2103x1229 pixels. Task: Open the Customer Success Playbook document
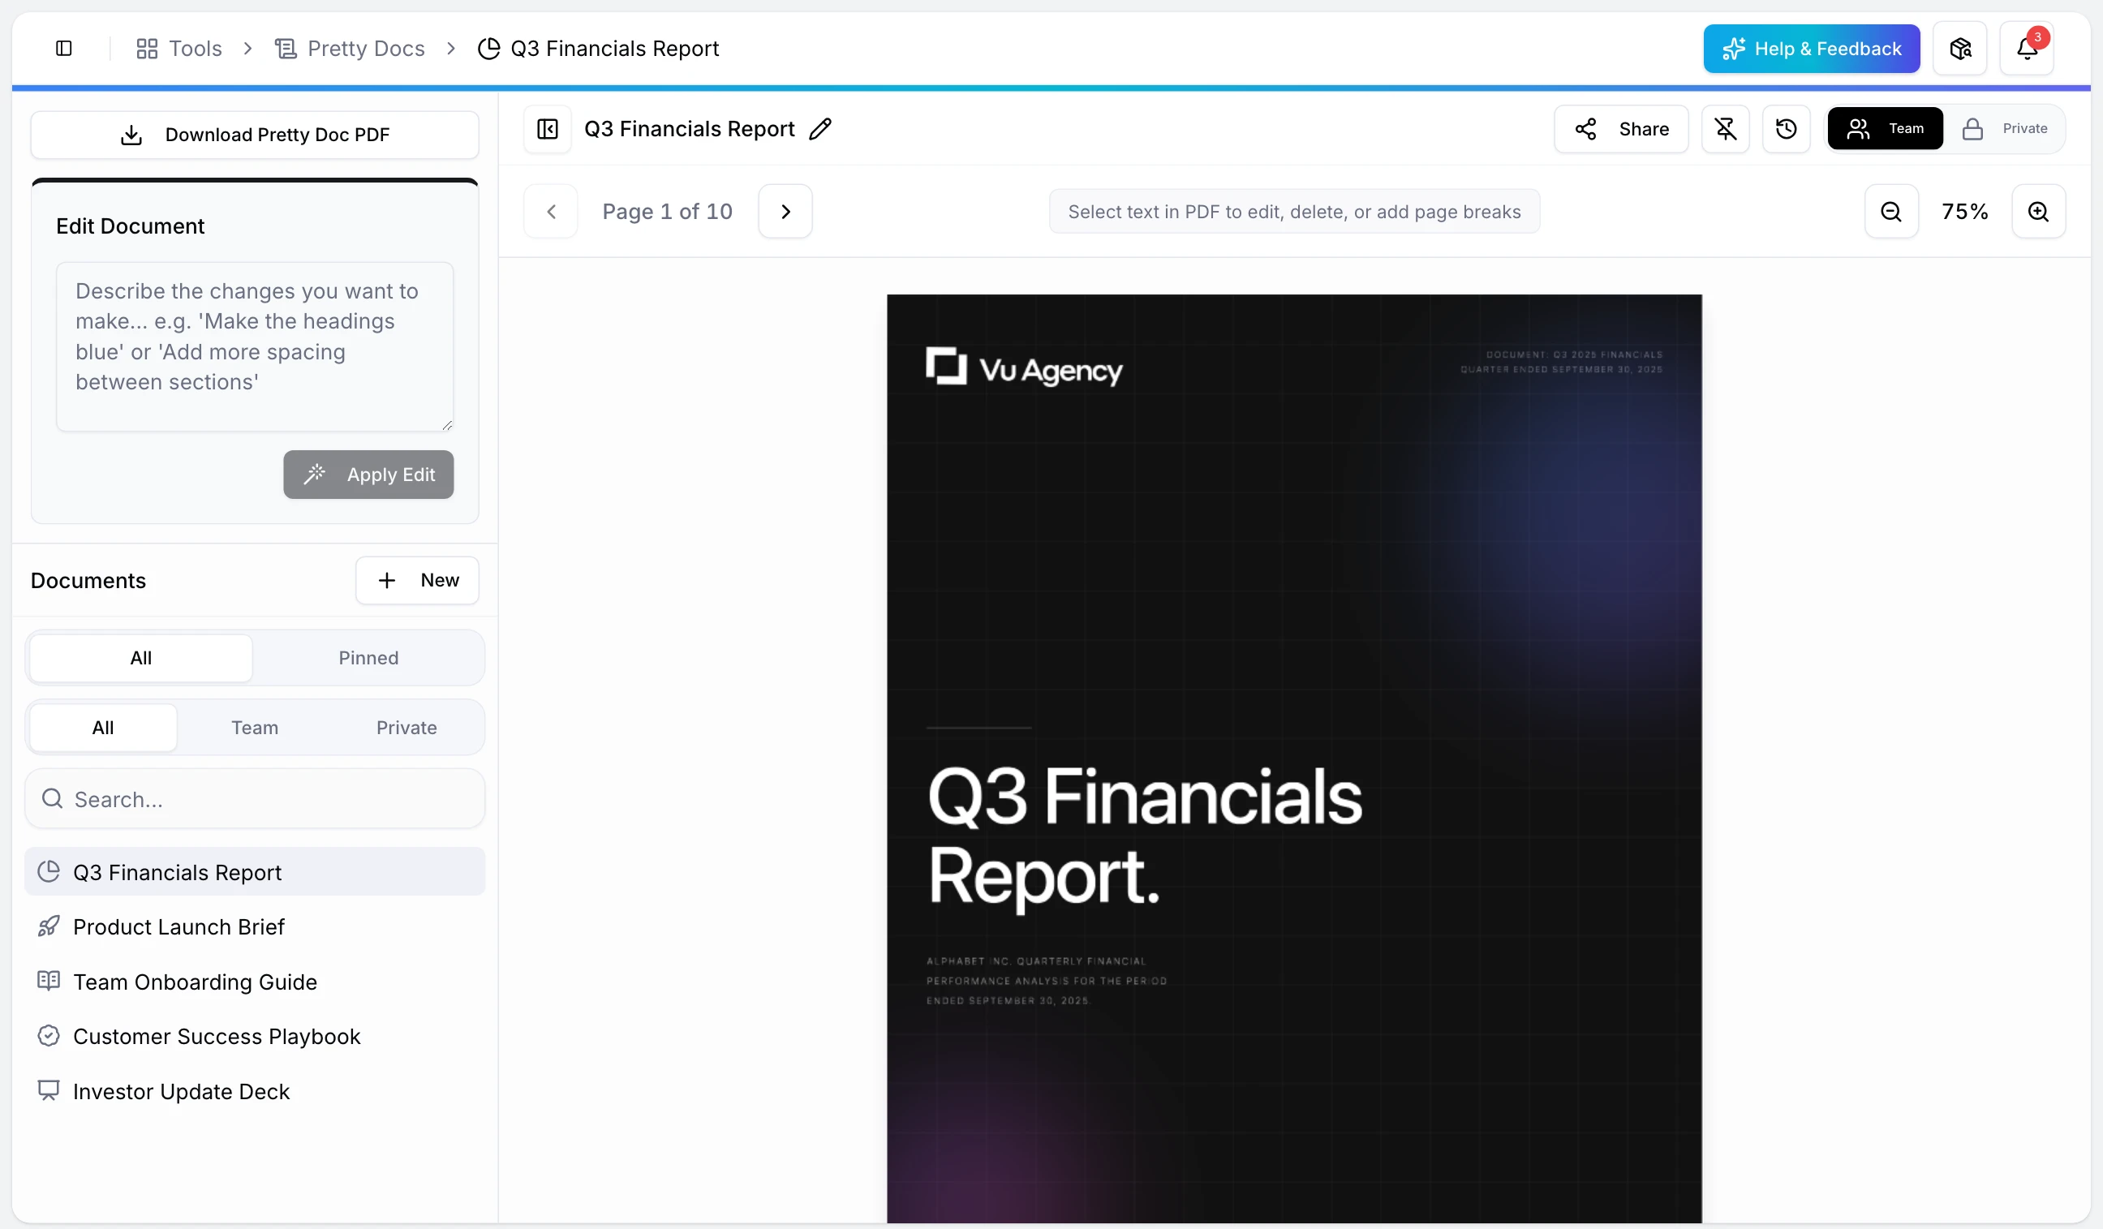pos(255,1035)
